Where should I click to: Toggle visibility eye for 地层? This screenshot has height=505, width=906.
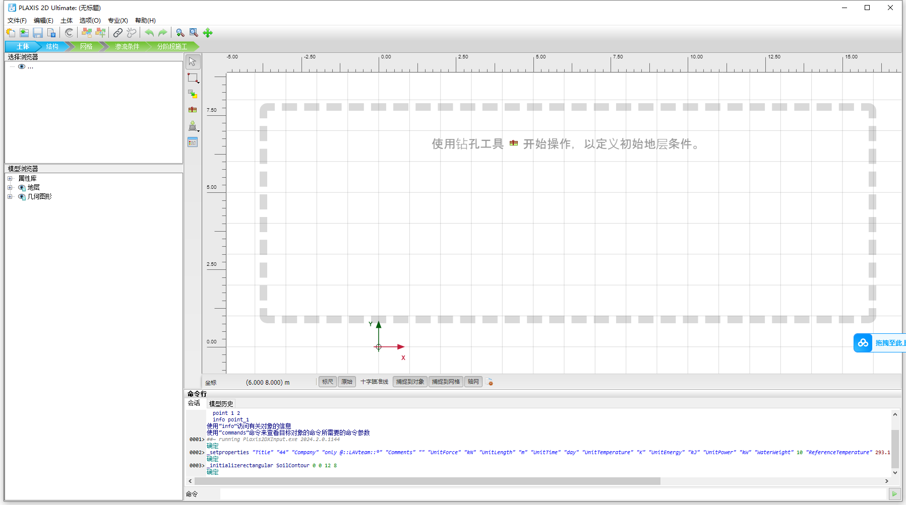click(x=22, y=188)
